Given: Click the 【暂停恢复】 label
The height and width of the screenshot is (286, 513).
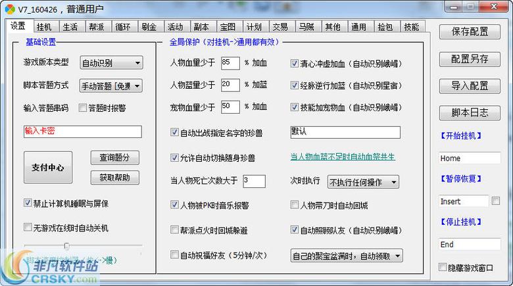Looking at the screenshot, I should pyautogui.click(x=461, y=179).
